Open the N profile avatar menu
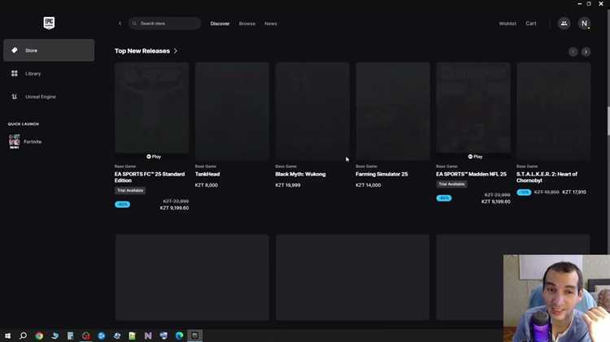The image size is (610, 342). [x=584, y=24]
